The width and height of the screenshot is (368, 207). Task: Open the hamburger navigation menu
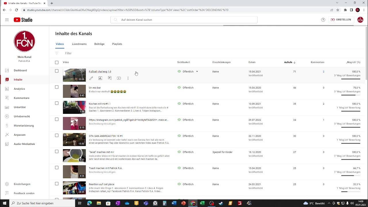(x=7, y=20)
